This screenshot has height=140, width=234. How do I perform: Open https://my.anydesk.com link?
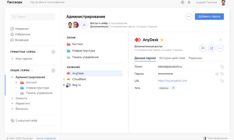pyautogui.click(x=173, y=81)
